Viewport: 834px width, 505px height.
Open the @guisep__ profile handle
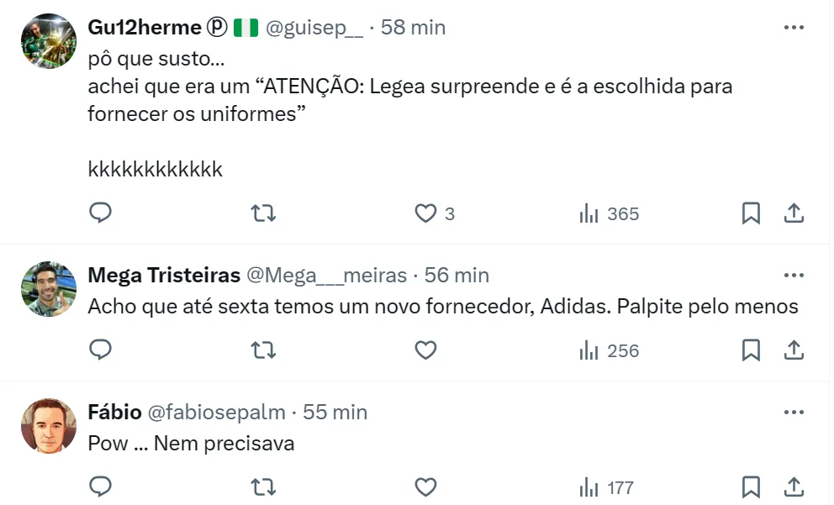point(314,28)
